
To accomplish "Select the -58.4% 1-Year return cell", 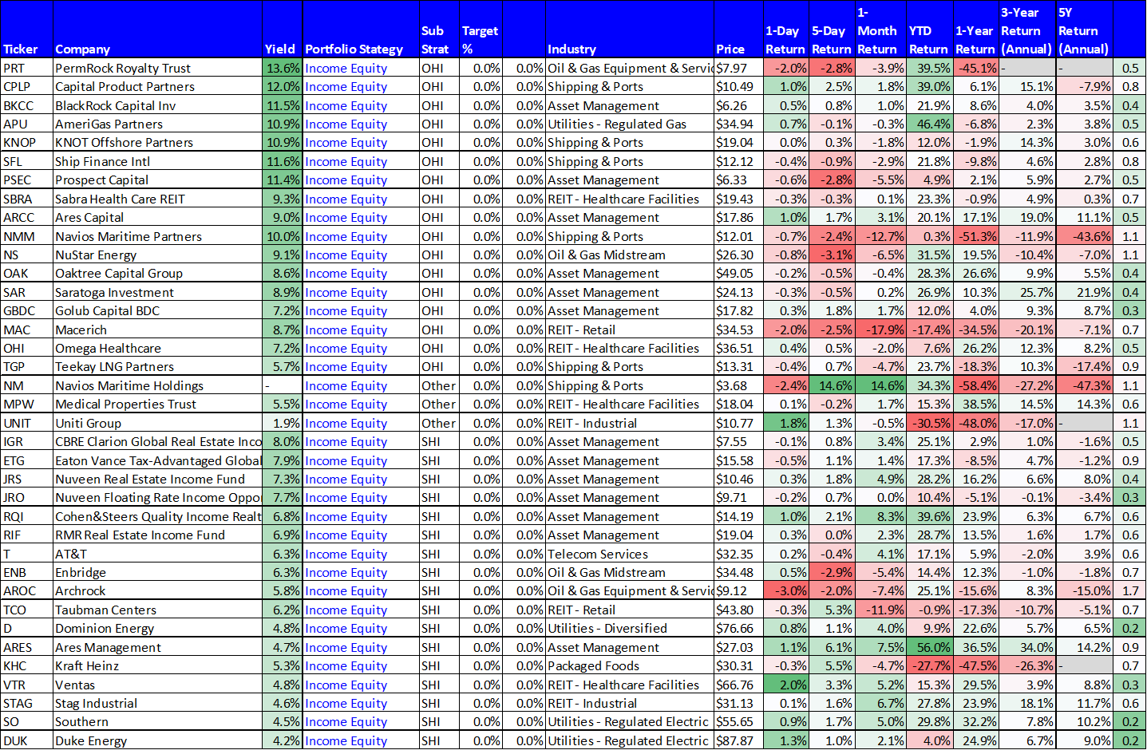I will tap(976, 386).
